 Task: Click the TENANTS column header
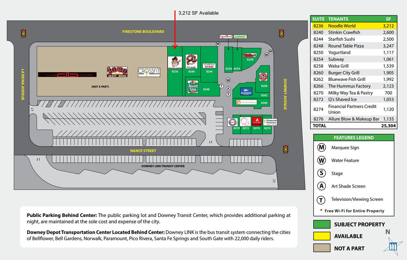(338, 19)
